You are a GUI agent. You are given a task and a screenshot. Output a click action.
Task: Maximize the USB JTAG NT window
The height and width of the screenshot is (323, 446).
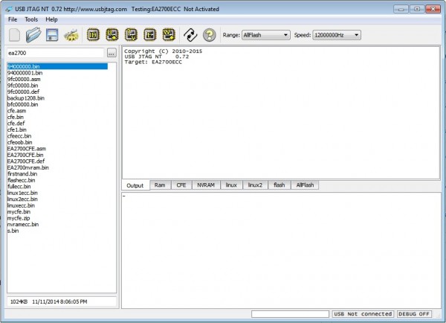click(x=417, y=9)
